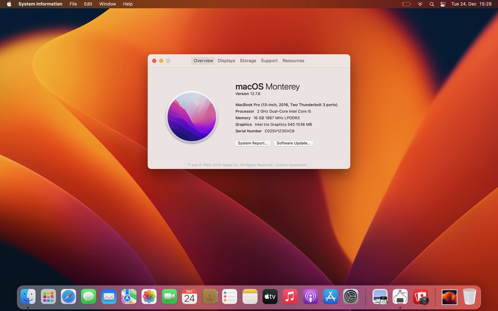The width and height of the screenshot is (498, 311).
Task: Open the App Store in the Dock
Action: pyautogui.click(x=331, y=297)
